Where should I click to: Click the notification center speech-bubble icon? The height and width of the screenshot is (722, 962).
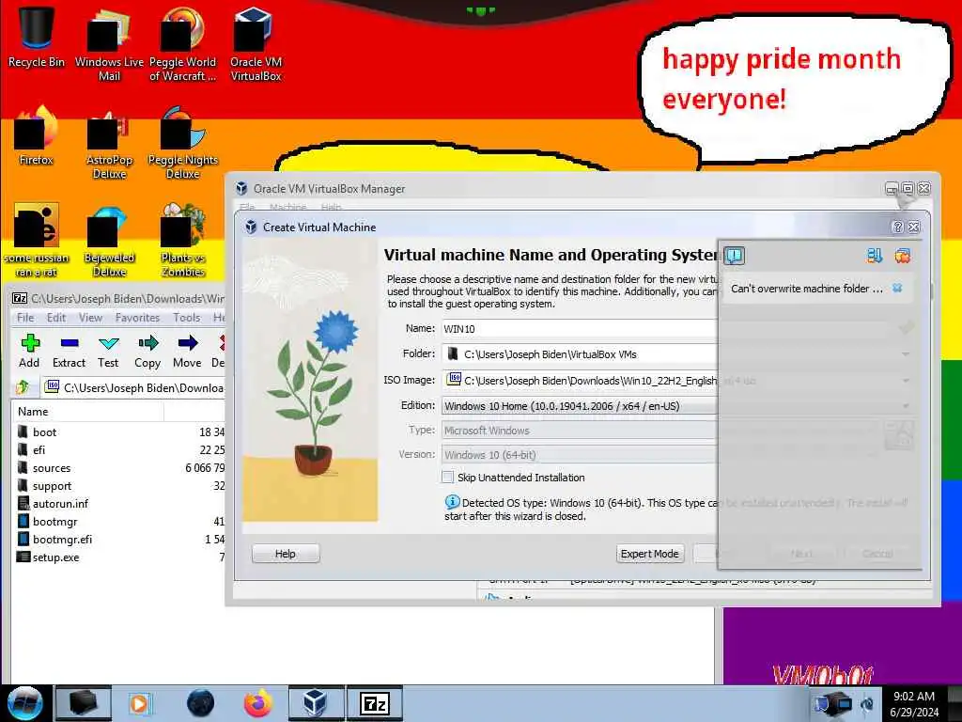tap(735, 256)
